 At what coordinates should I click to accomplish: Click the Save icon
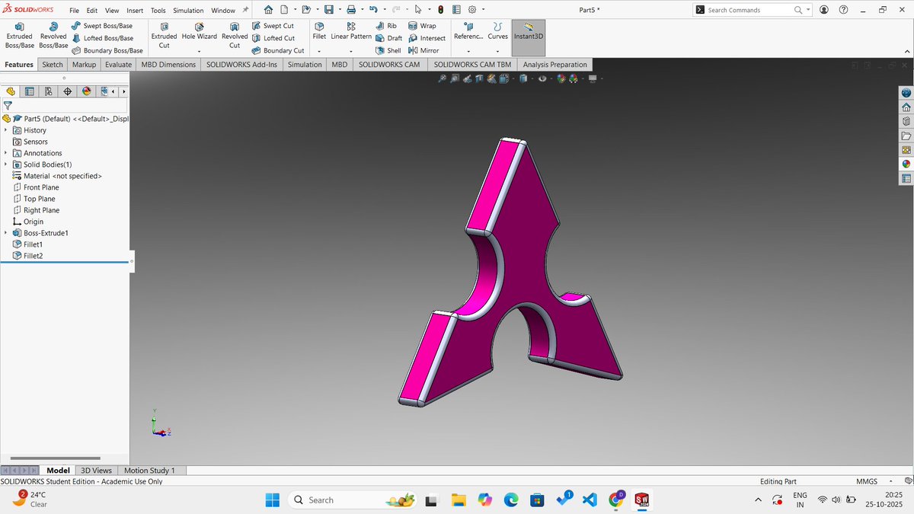[329, 10]
